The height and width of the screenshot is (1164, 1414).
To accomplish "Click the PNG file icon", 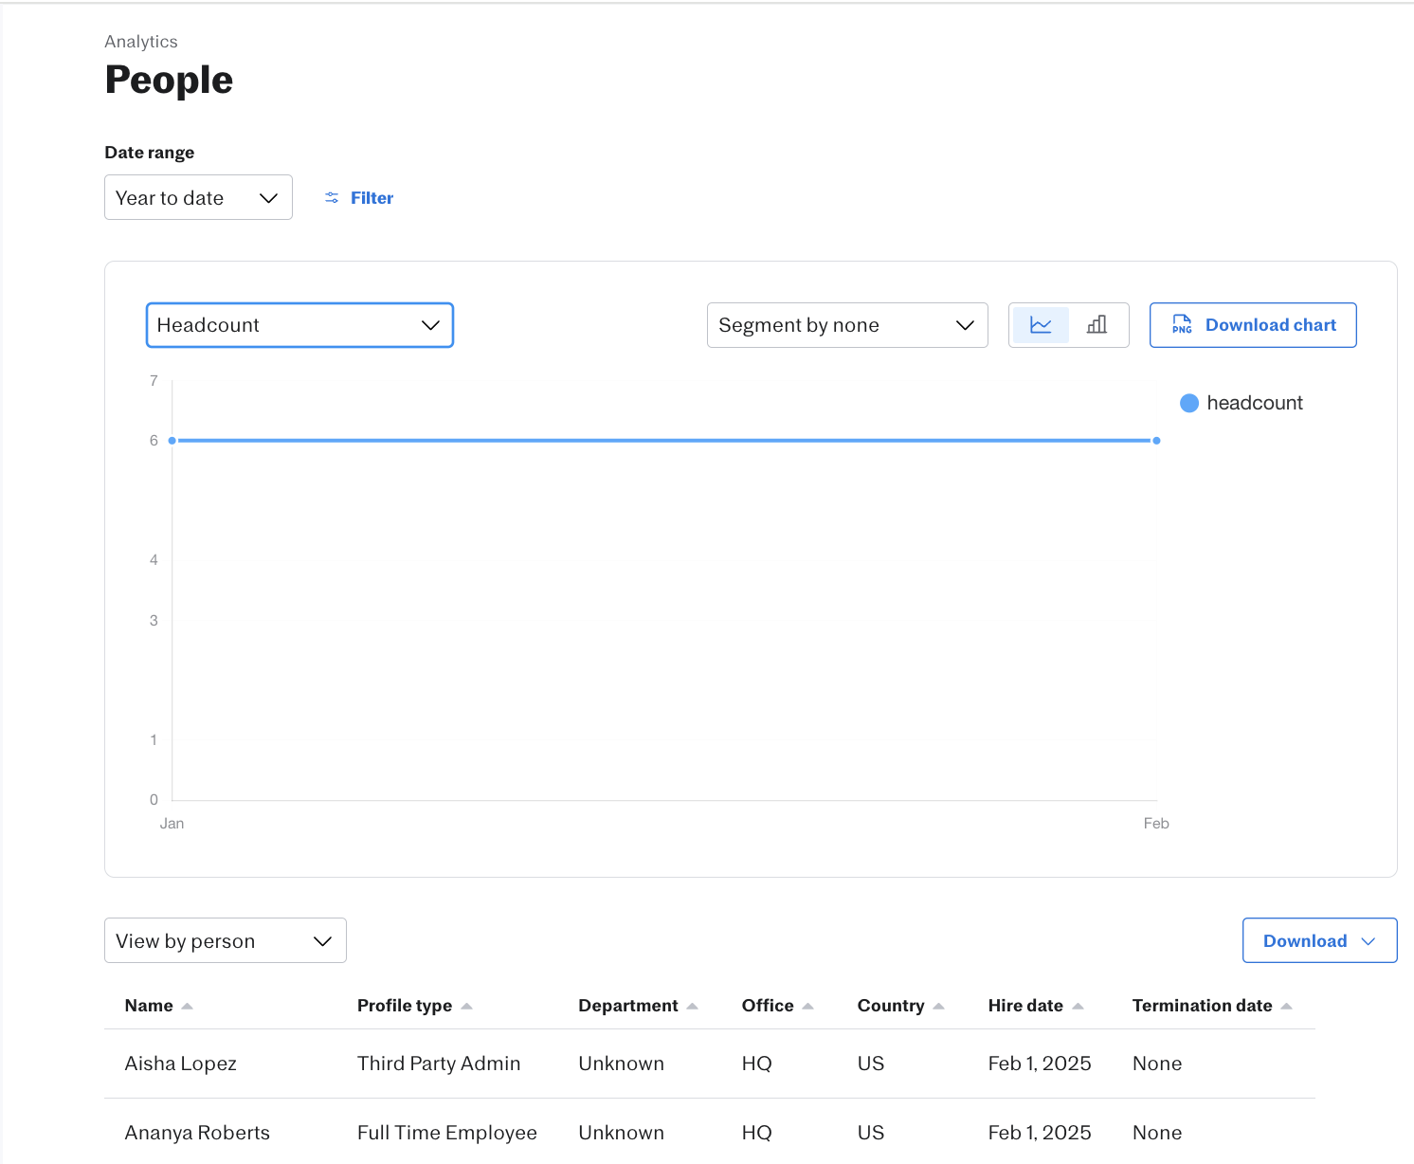I will (1182, 325).
